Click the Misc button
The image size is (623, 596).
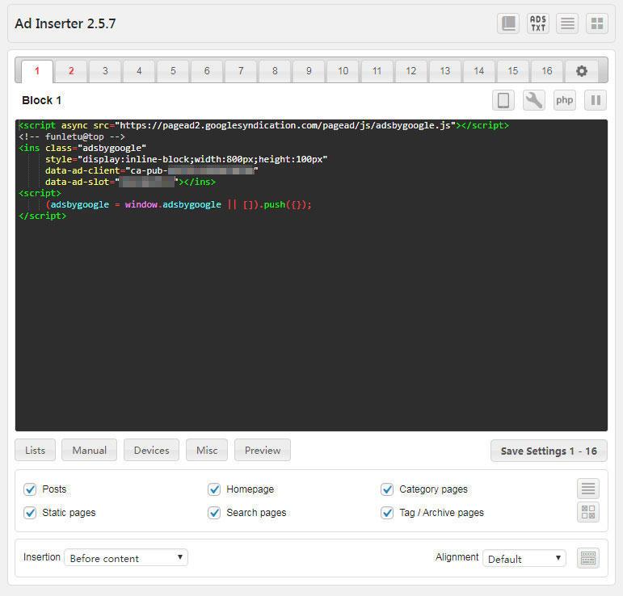pos(207,451)
